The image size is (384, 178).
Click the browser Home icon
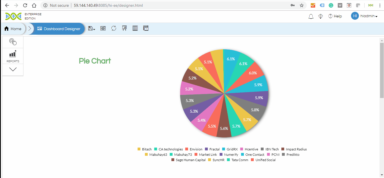pos(34,5)
